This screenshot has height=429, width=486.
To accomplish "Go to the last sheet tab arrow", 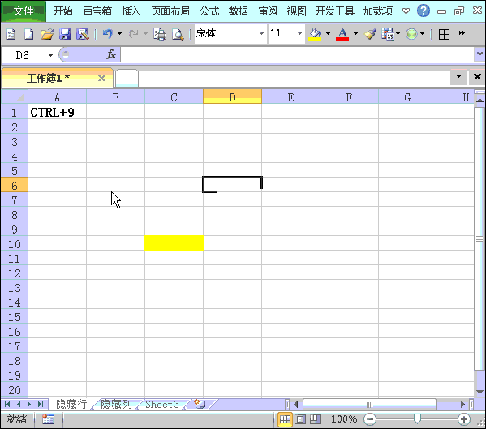I will [41, 404].
